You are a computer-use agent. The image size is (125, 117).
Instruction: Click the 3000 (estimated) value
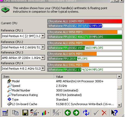pos(67,90)
